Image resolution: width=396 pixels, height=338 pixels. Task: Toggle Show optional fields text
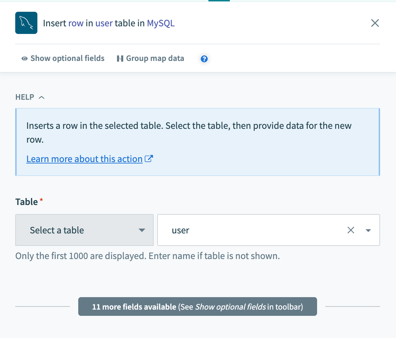[67, 59]
